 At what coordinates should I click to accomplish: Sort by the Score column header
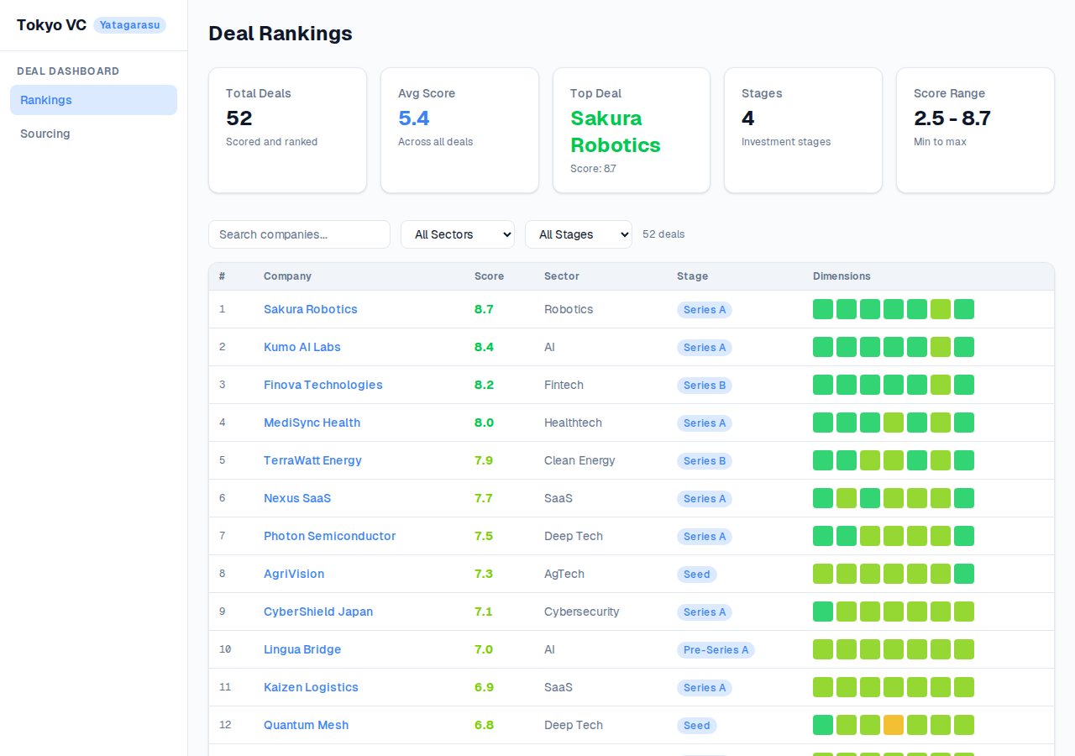point(489,276)
